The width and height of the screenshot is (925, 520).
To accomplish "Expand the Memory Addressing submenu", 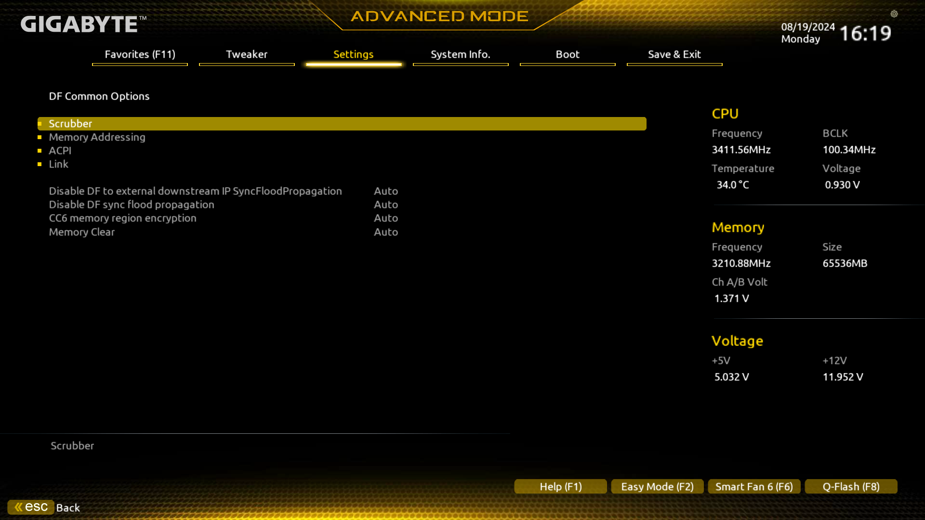I will tap(97, 137).
